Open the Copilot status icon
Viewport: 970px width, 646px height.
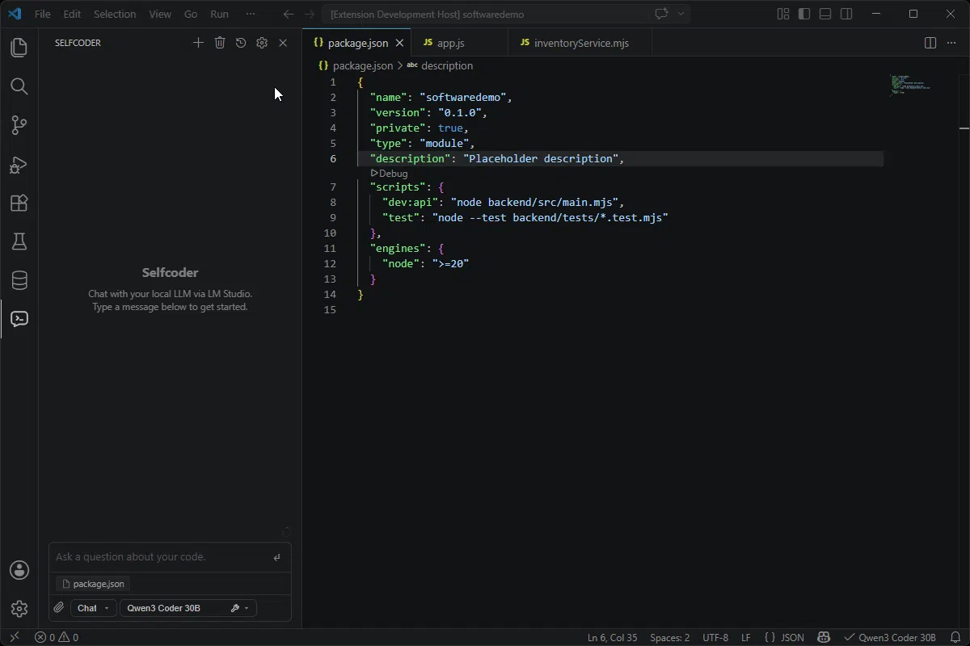[x=824, y=637]
